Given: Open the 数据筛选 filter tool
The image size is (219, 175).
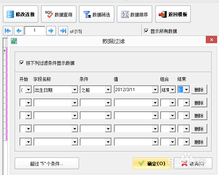Looking at the screenshot, I should click(x=97, y=14).
